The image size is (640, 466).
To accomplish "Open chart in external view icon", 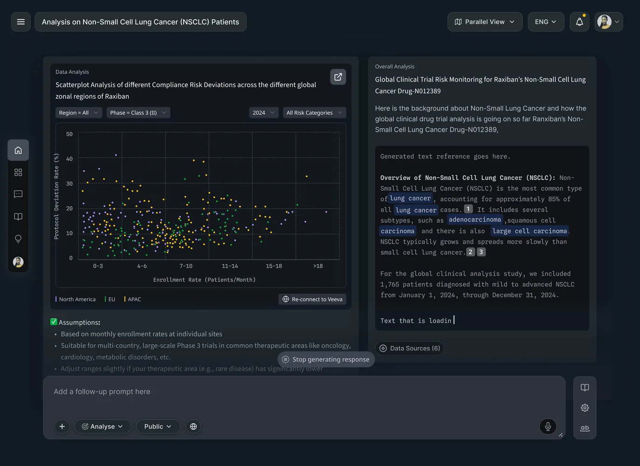I will [338, 77].
